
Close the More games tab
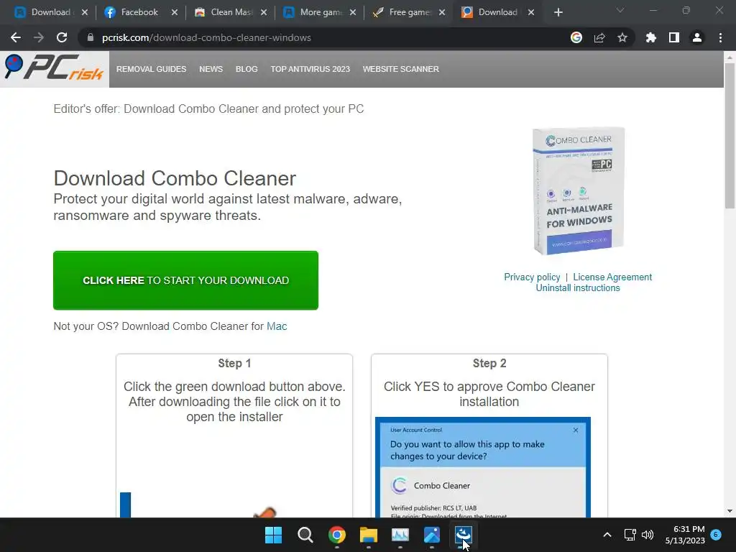352,12
